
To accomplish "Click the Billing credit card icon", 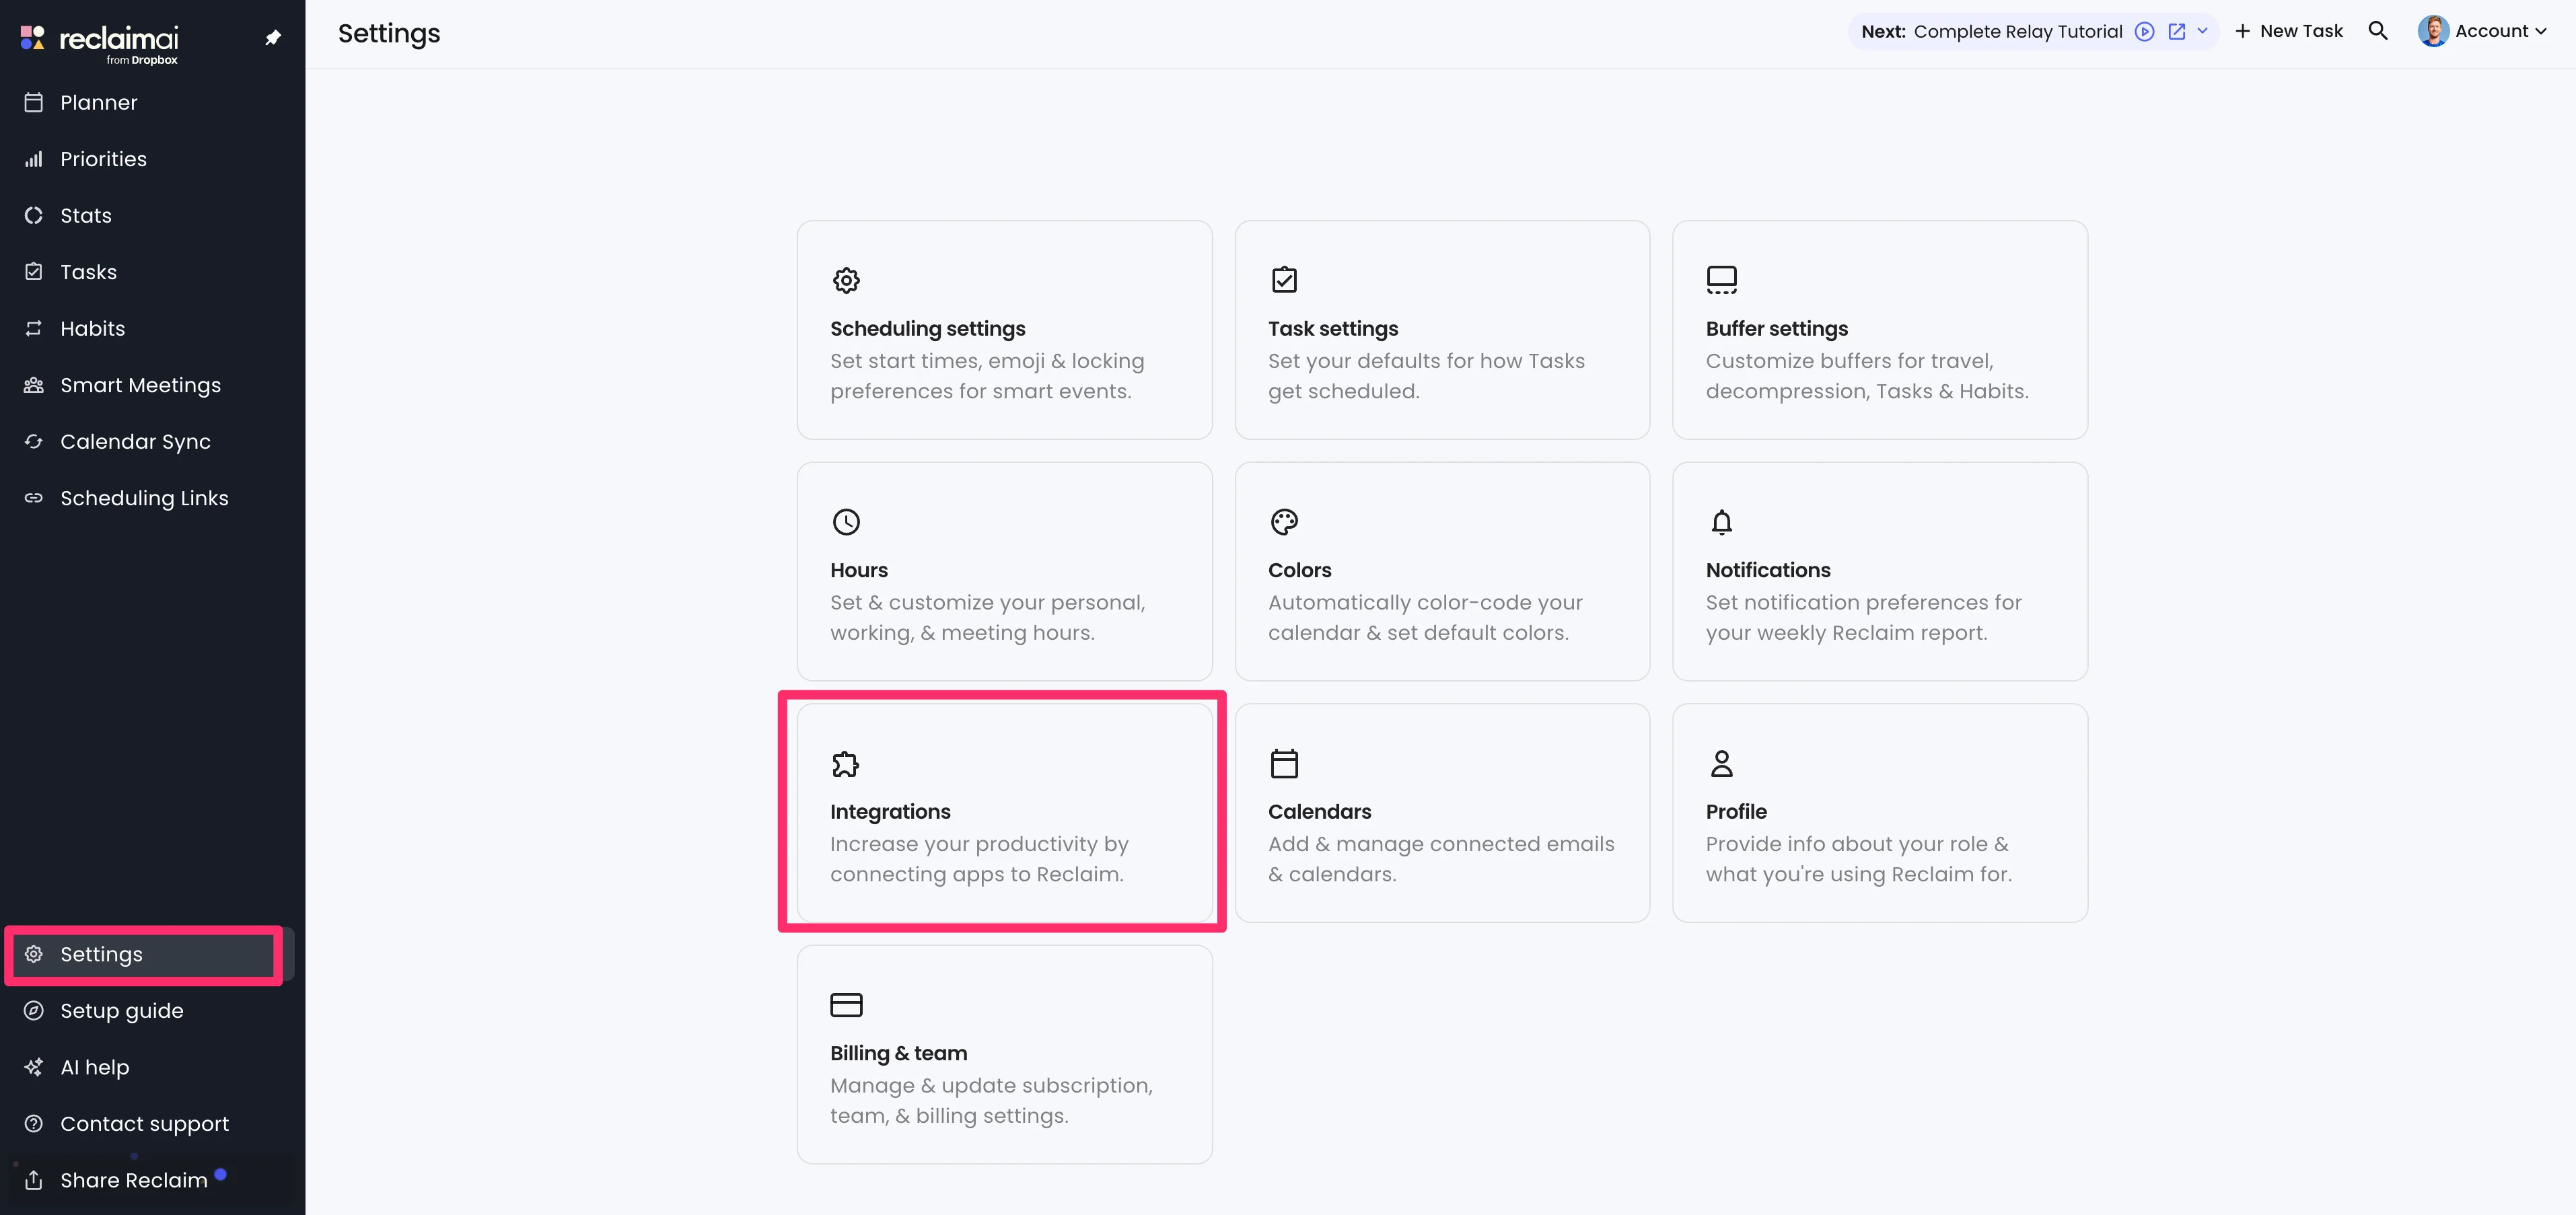I will click(845, 1004).
